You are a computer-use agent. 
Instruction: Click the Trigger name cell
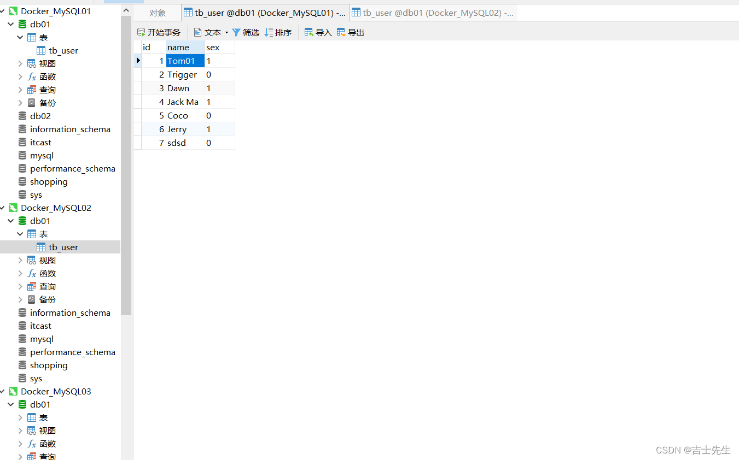click(185, 74)
